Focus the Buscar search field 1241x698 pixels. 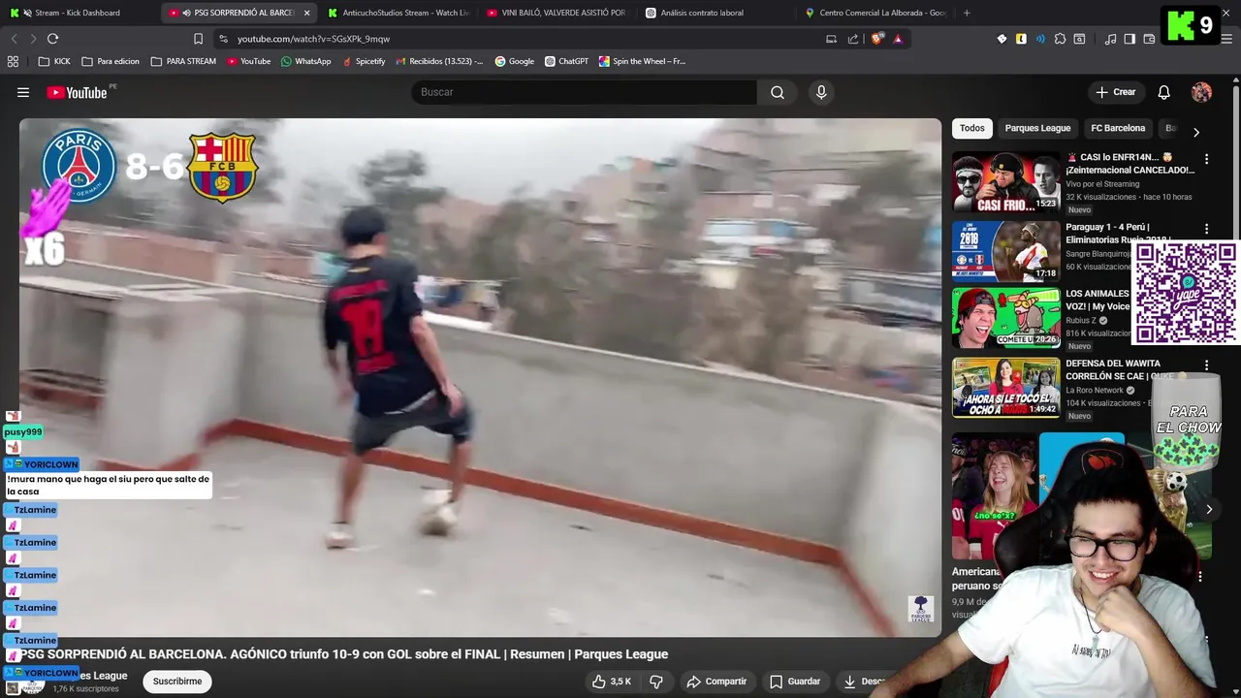point(584,92)
